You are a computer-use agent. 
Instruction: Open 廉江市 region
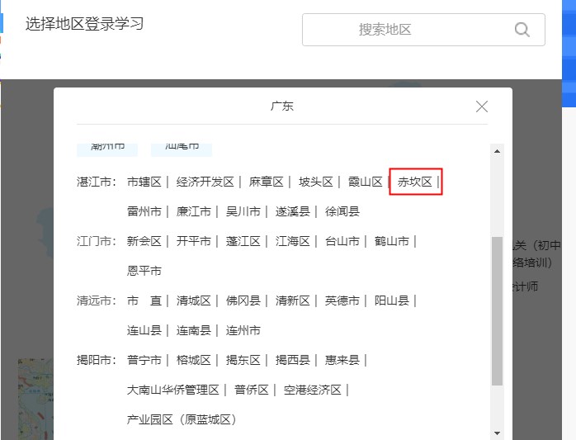[194, 211]
